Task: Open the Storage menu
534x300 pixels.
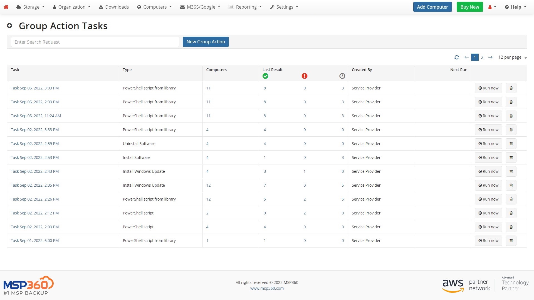Action: pyautogui.click(x=30, y=7)
